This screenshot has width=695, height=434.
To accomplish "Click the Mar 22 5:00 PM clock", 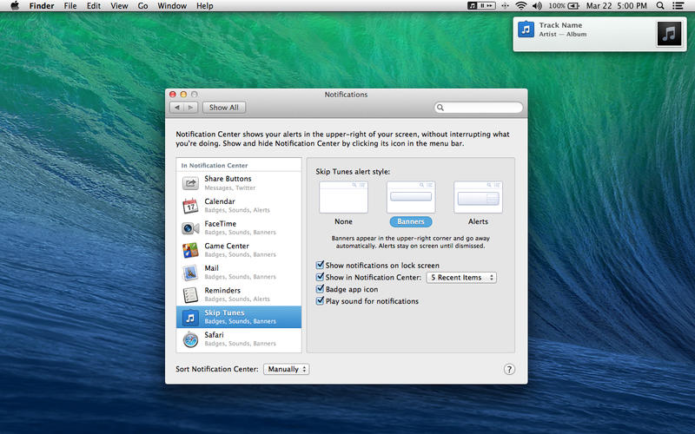I will (x=616, y=6).
